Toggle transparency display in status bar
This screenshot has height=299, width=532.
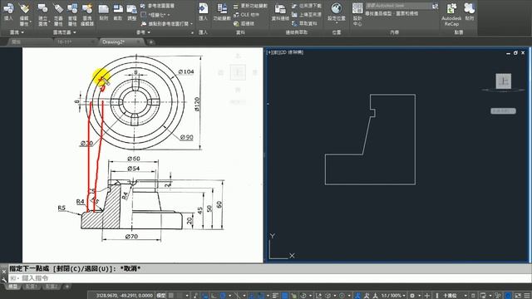coord(284,296)
